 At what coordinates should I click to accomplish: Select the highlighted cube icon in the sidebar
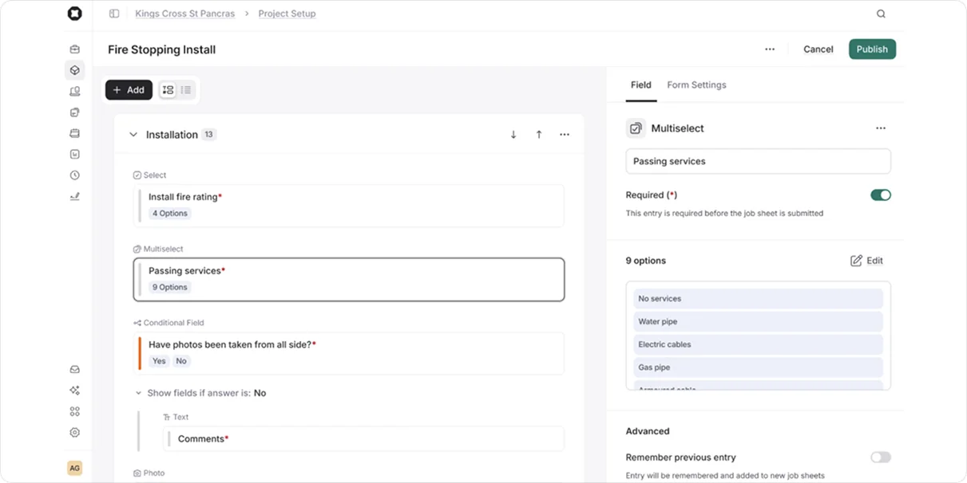click(74, 70)
